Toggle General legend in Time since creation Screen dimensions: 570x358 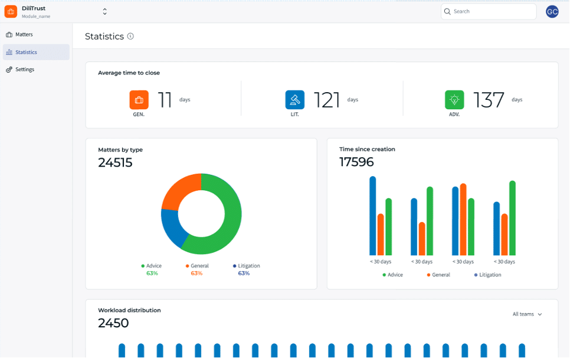click(x=438, y=275)
